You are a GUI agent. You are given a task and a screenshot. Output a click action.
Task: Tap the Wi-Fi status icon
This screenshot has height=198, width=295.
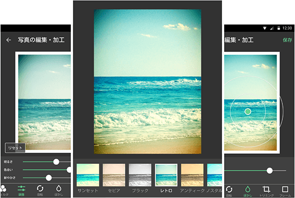click(265, 28)
